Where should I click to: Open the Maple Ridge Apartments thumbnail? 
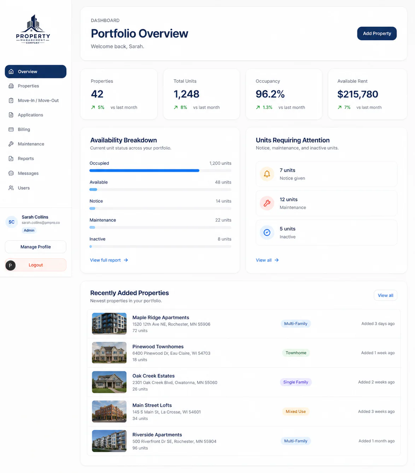click(x=109, y=324)
